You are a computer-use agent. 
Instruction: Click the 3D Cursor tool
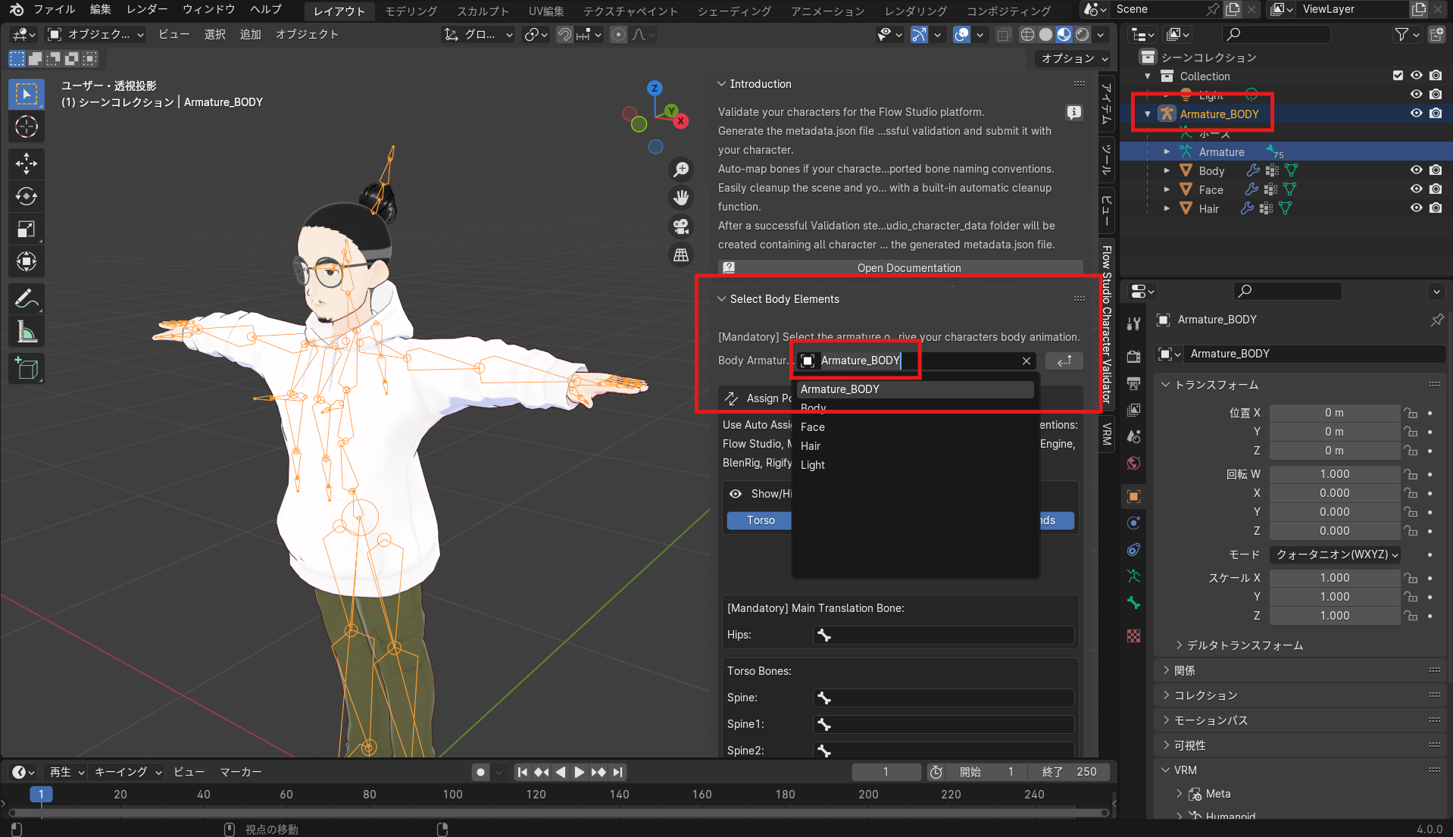tap(27, 127)
